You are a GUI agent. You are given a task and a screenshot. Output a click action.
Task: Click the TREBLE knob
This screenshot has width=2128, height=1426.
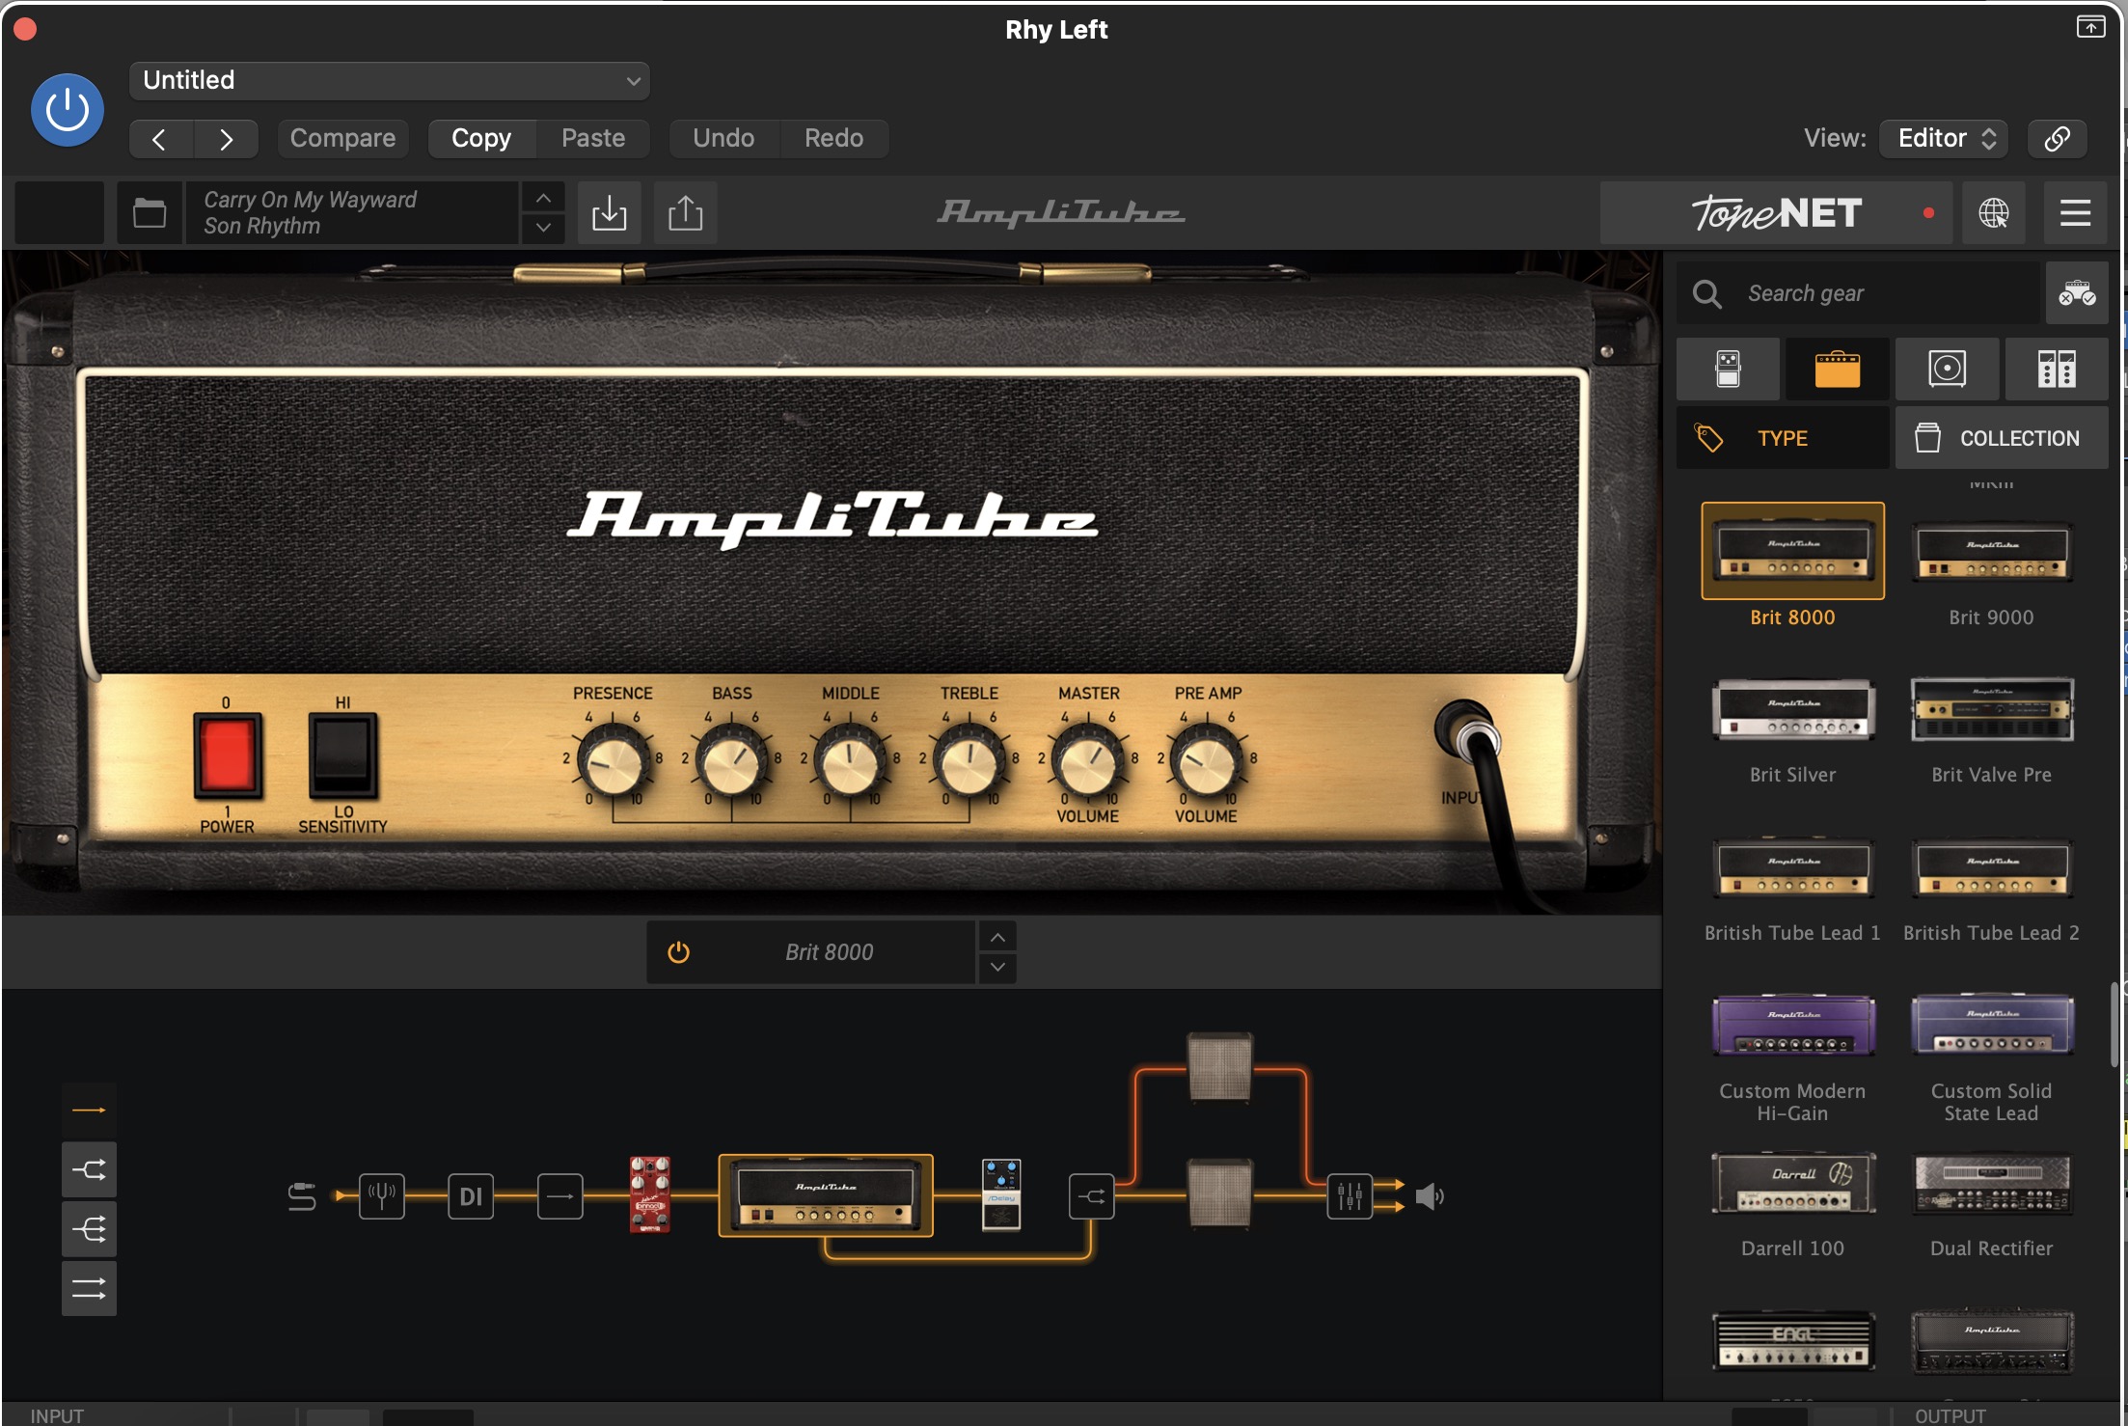pos(969,762)
